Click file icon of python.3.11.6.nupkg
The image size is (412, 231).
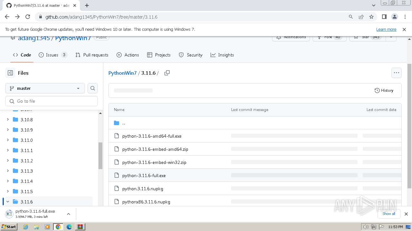click(117, 189)
